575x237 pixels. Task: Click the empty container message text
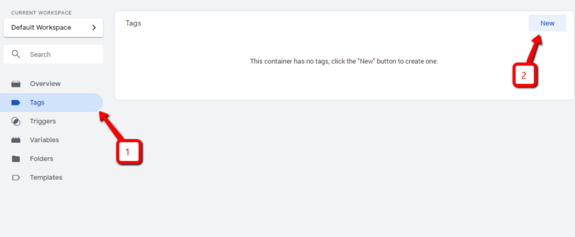pyautogui.click(x=344, y=61)
